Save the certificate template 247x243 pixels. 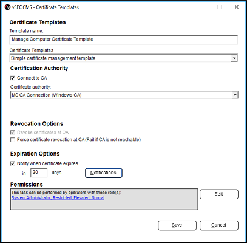pyautogui.click(x=177, y=225)
